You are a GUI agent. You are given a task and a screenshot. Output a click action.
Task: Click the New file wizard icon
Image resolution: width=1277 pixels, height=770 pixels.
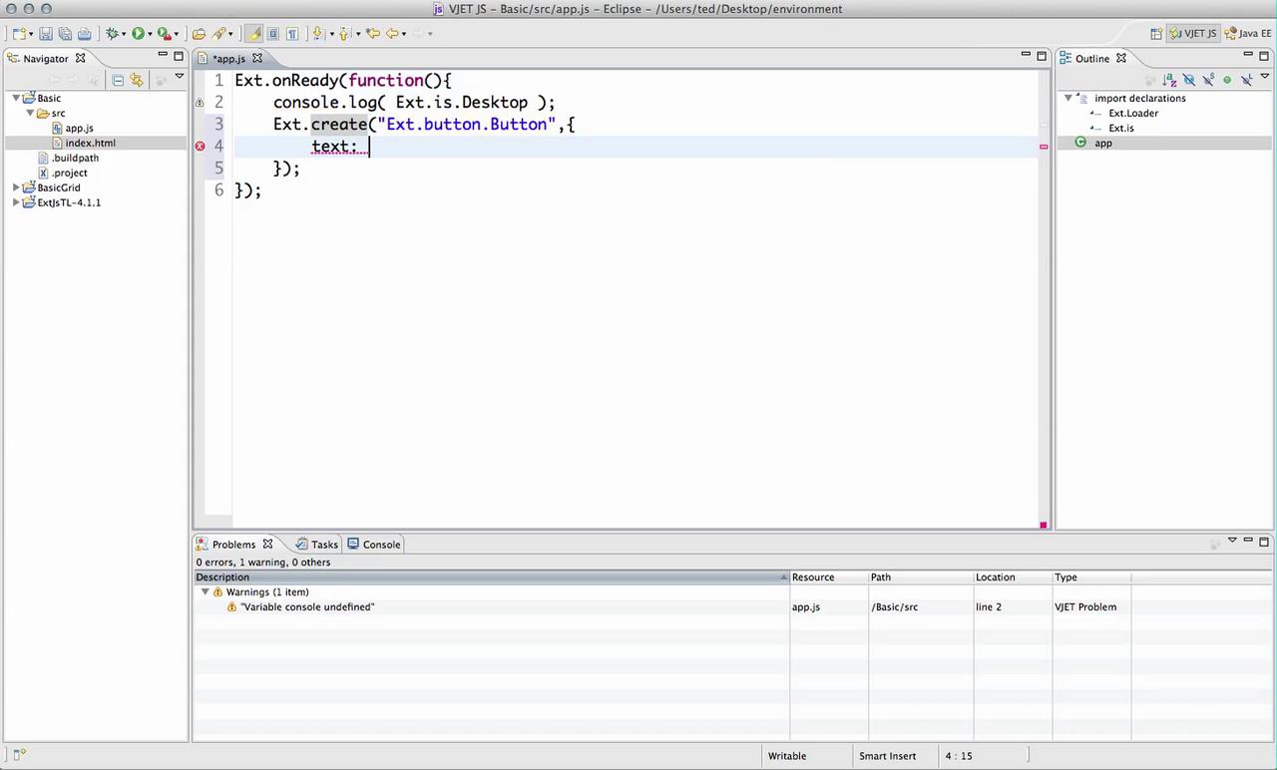click(19, 34)
